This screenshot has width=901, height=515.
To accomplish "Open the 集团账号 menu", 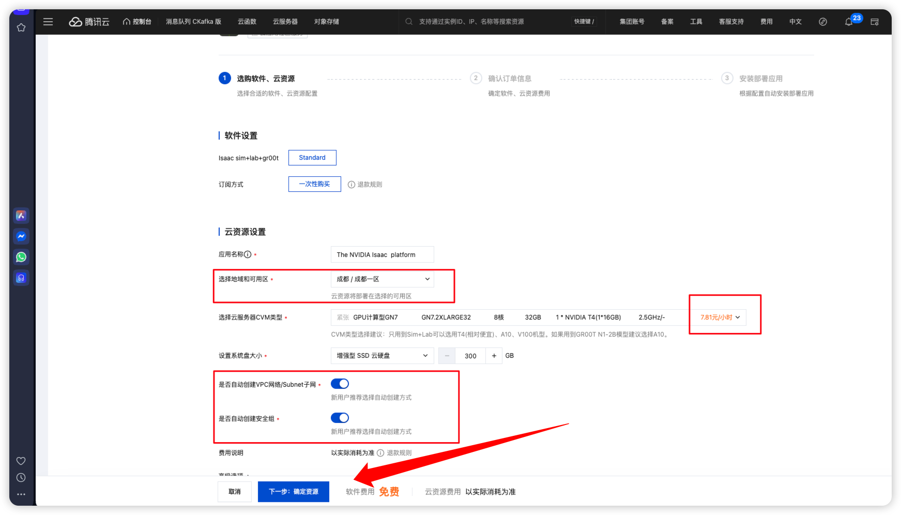I will [x=632, y=22].
